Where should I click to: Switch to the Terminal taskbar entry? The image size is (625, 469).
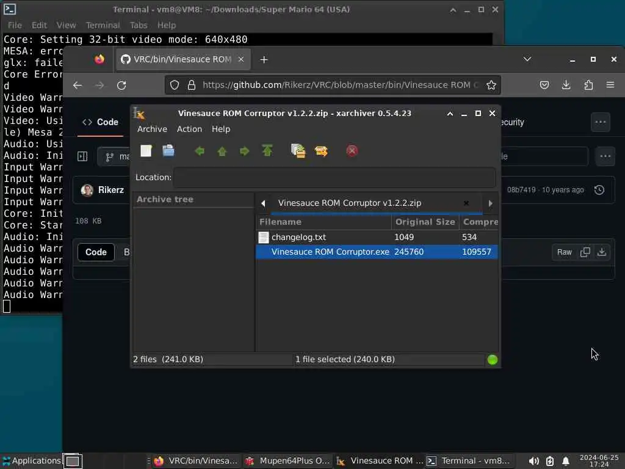coord(469,461)
